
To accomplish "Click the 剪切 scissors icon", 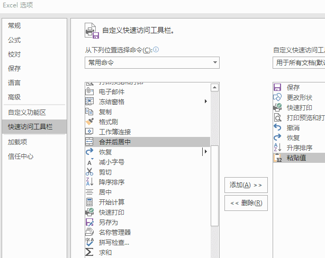I will (89, 172).
